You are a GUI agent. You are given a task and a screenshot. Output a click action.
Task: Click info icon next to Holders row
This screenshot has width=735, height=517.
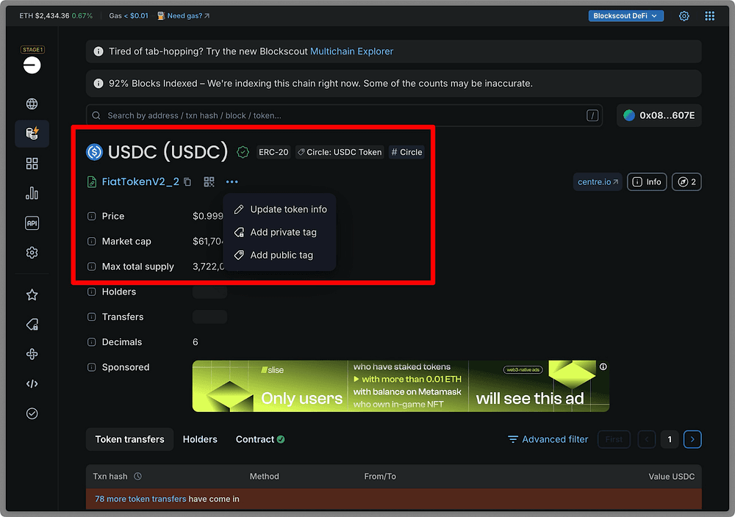[x=91, y=292]
